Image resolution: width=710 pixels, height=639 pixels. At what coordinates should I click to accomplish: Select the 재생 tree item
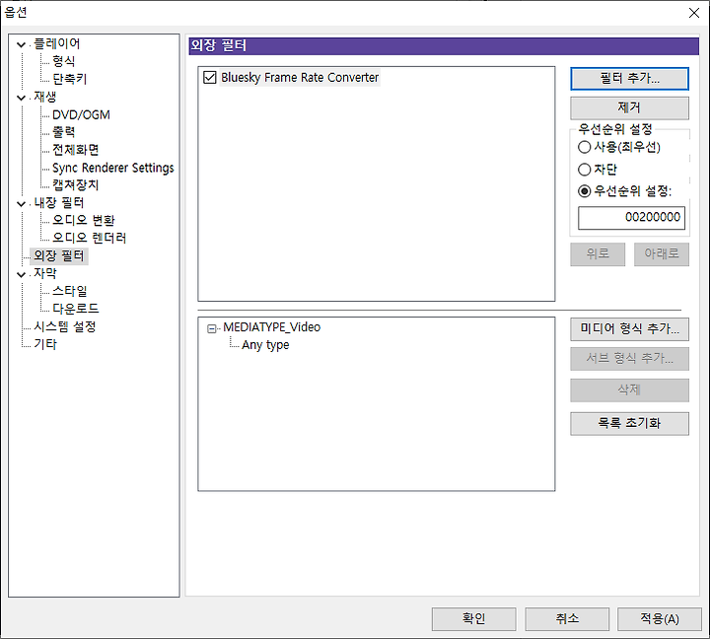(44, 97)
